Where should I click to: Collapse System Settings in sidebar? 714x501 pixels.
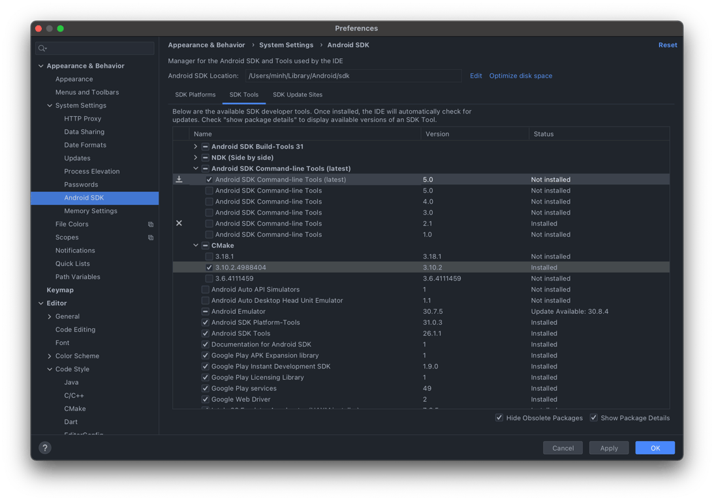pos(50,106)
